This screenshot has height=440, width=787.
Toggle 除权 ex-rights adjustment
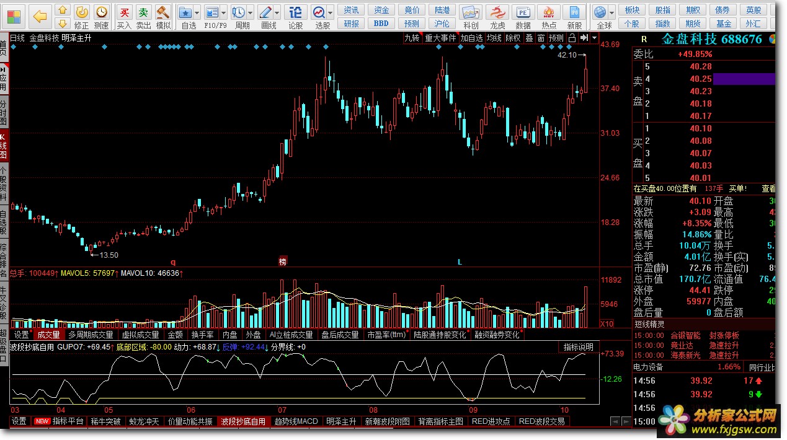click(514, 38)
